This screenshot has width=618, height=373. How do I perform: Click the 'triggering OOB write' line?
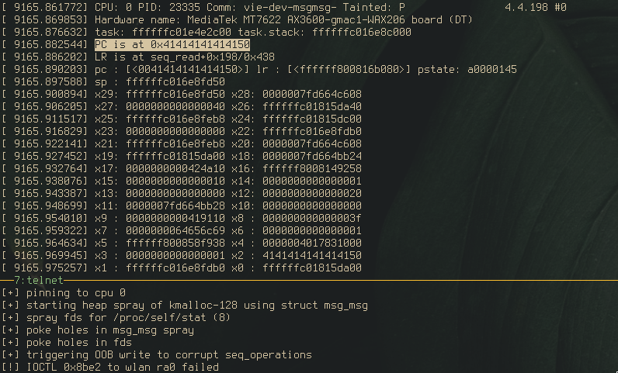point(168,355)
